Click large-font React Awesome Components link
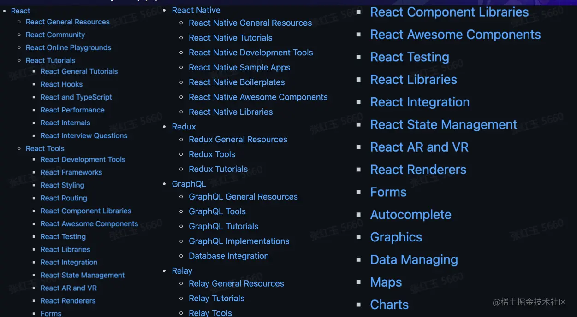 click(456, 35)
